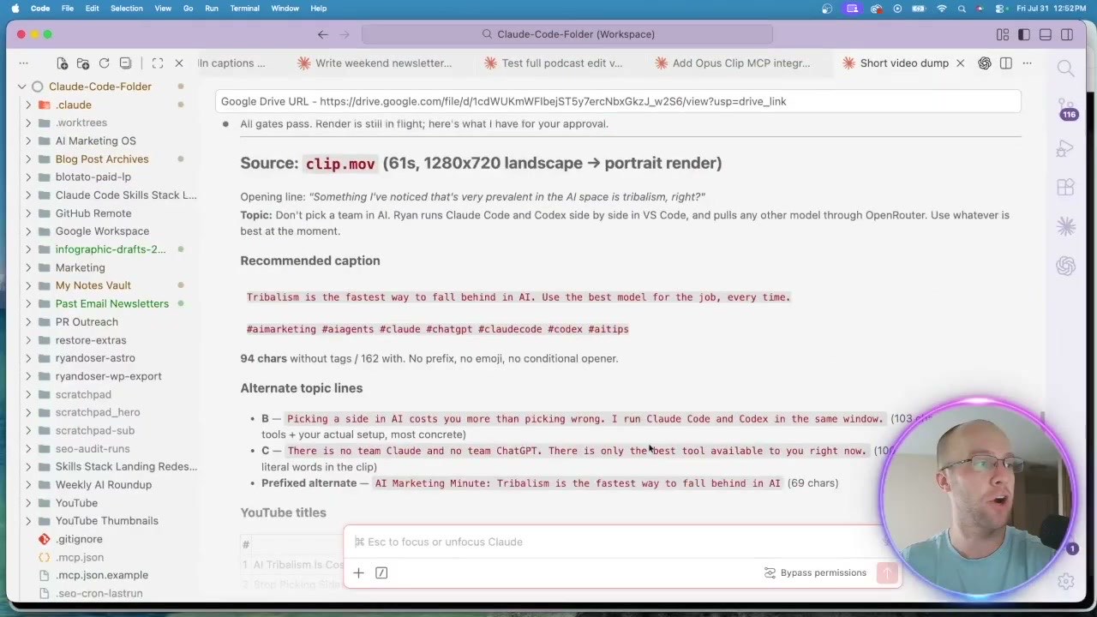Open editor more actions ellipsis menu
The image size is (1097, 617).
click(x=1027, y=63)
